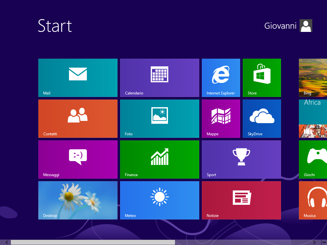Click the horizontal scrollbar thumb

pos(93,242)
